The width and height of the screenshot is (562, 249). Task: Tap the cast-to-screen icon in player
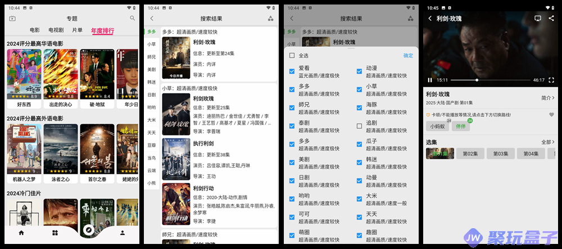click(538, 19)
